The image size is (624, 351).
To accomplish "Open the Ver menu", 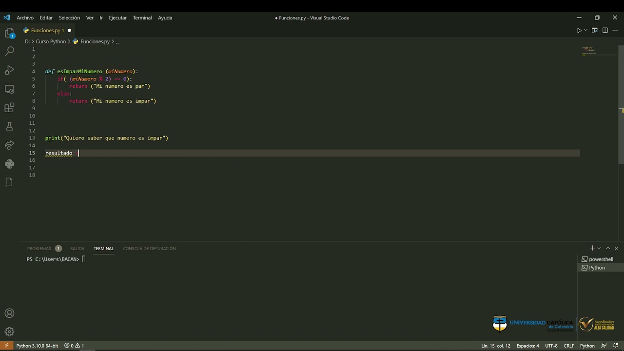I will [x=90, y=18].
